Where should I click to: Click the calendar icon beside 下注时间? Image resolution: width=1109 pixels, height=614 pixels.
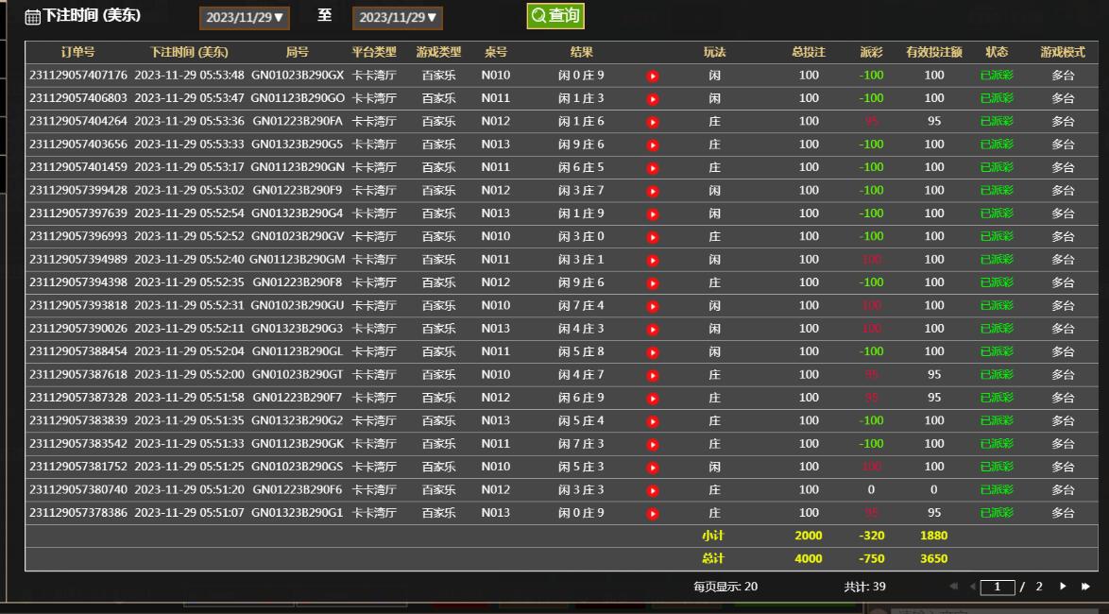32,17
